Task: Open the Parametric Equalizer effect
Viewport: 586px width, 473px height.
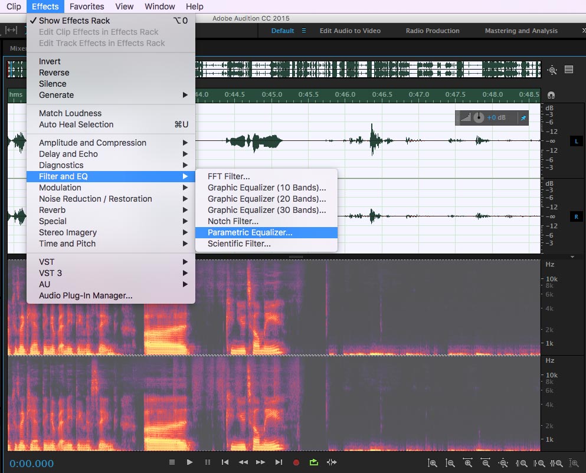Action: [x=250, y=232]
